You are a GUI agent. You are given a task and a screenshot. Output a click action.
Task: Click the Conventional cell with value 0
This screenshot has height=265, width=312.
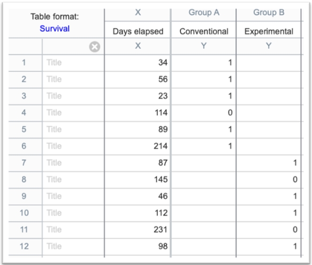(x=204, y=113)
